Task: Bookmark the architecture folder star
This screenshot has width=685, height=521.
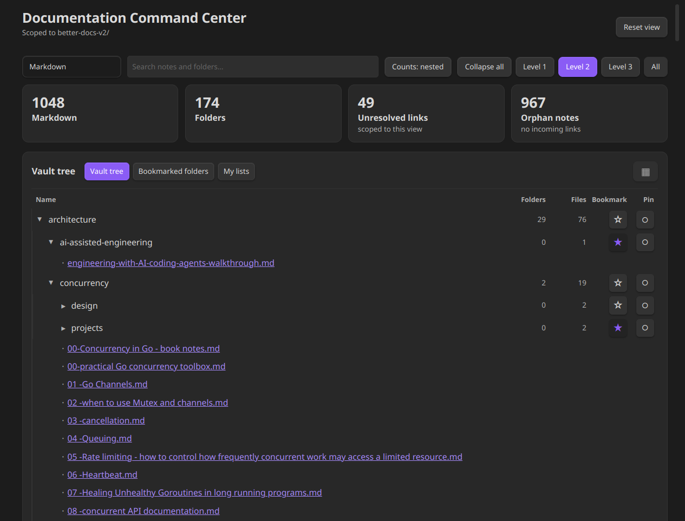Action: point(618,220)
